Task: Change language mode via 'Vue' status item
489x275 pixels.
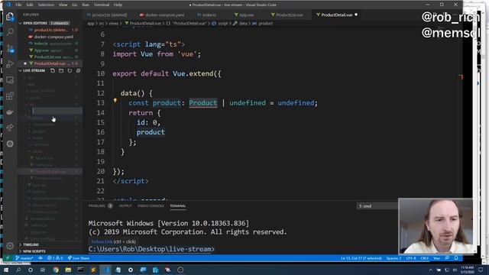Action: (x=436, y=258)
